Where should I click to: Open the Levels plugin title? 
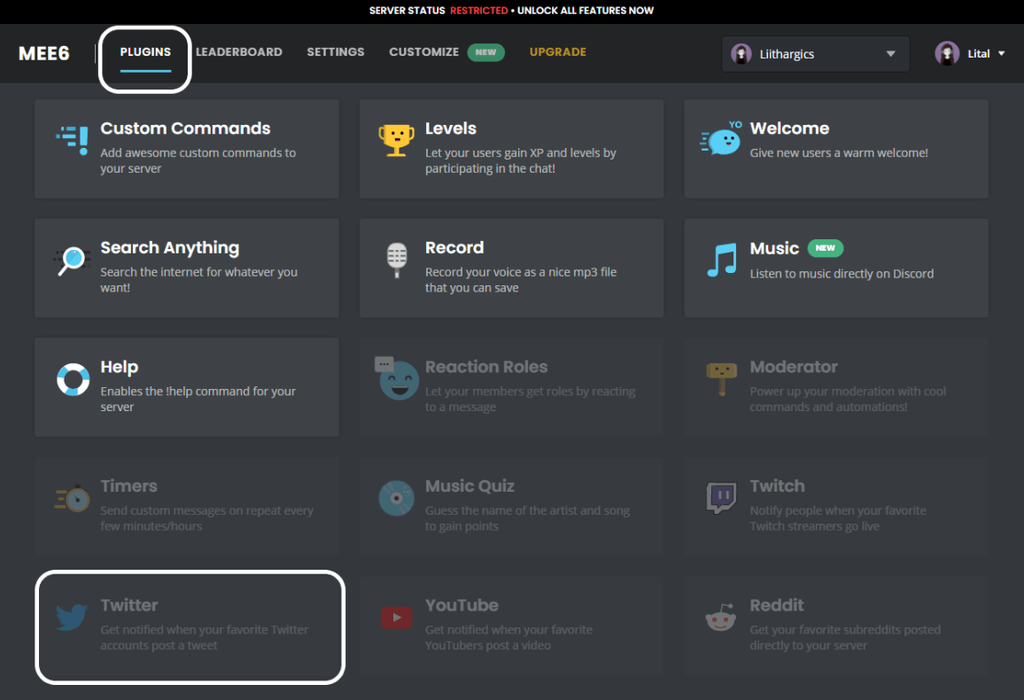(451, 128)
